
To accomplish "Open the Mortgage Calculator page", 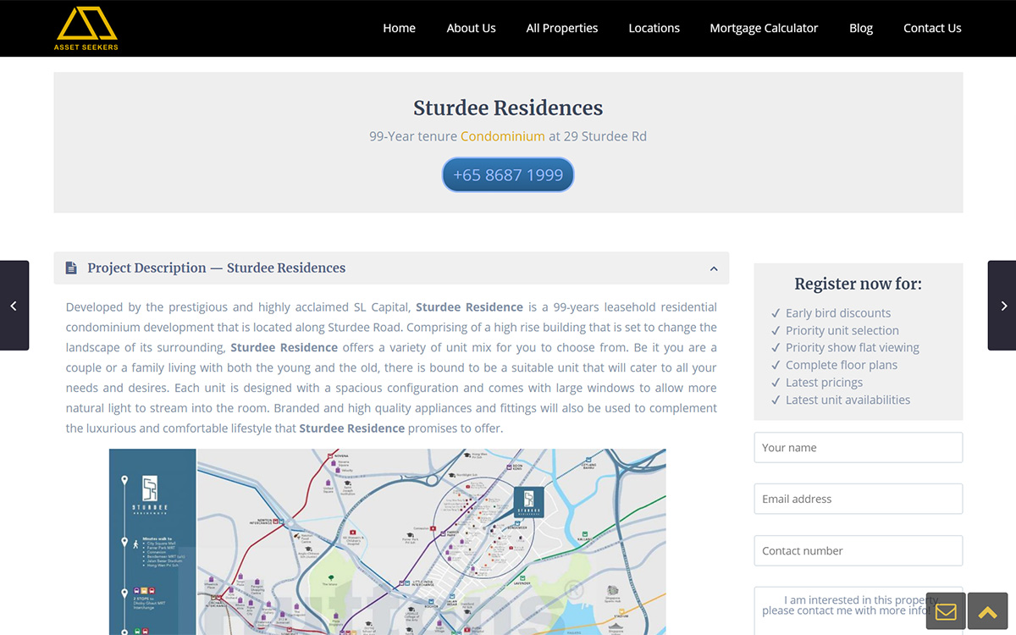I will [x=764, y=28].
